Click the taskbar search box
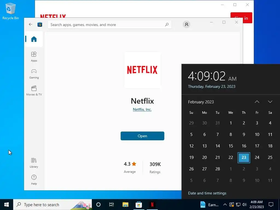 tap(52, 205)
